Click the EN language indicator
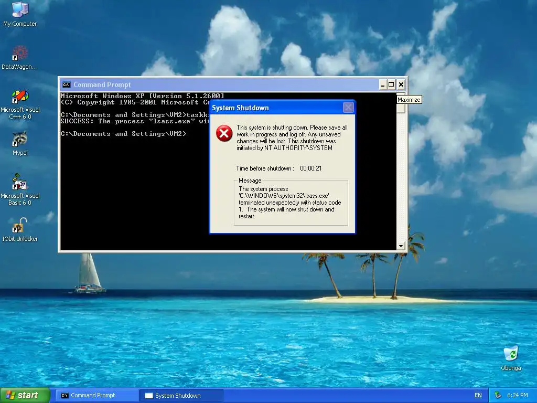This screenshot has height=403, width=537. (478, 395)
